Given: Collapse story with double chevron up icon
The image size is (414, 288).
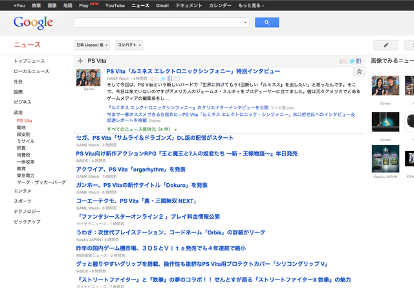Looking at the screenshot, I should click(359, 72).
